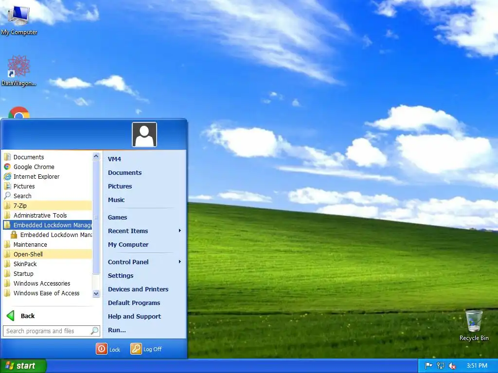Click the user account picture
The image size is (498, 373).
point(144,135)
